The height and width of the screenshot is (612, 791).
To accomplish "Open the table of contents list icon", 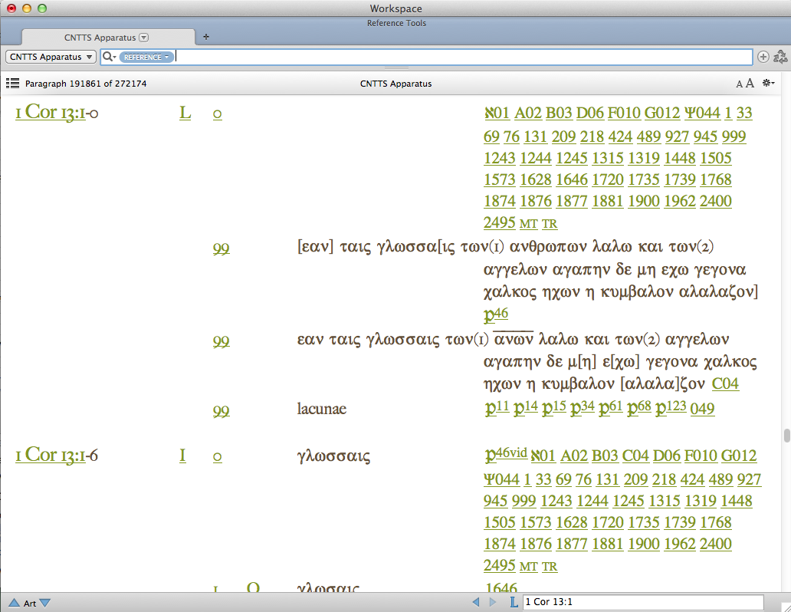I will pos(12,83).
